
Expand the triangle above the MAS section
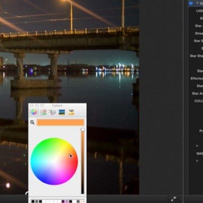197,145
